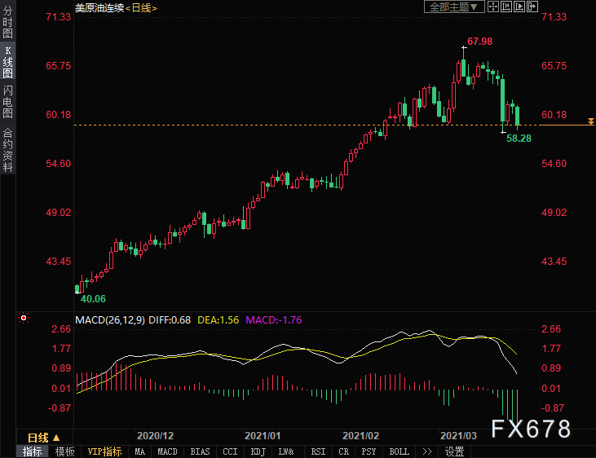This screenshot has height=458, width=596.
Task: Switch to the 模板 bottom tab
Action: 65,451
